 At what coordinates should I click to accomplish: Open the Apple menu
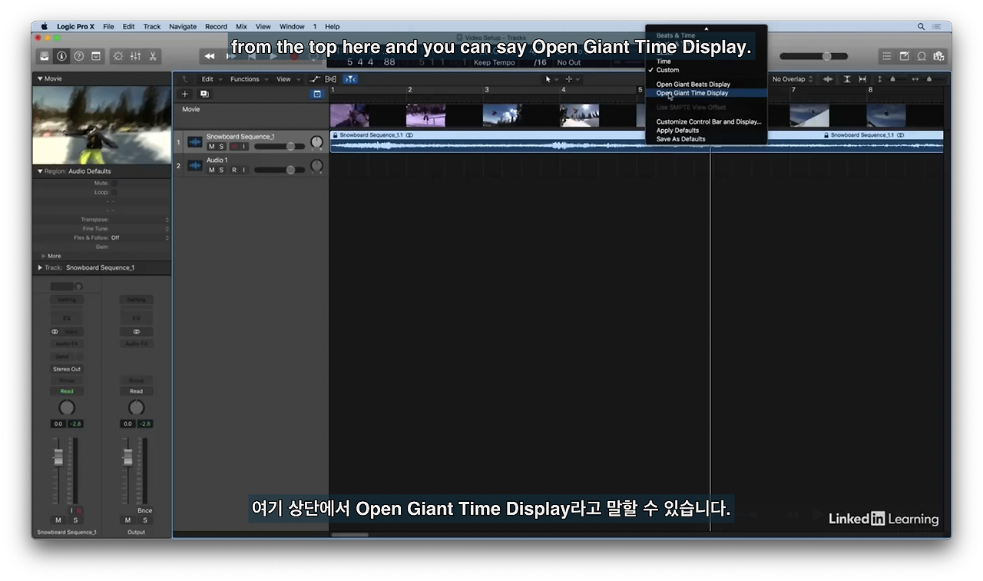coord(44,26)
